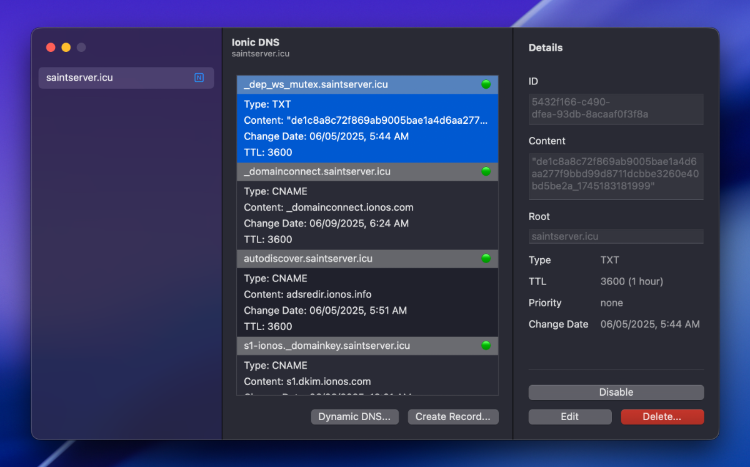
Task: Click green status dot of autodiscover record
Action: coord(486,258)
